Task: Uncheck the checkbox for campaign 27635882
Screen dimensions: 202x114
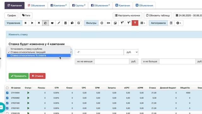Action: tap(7, 98)
